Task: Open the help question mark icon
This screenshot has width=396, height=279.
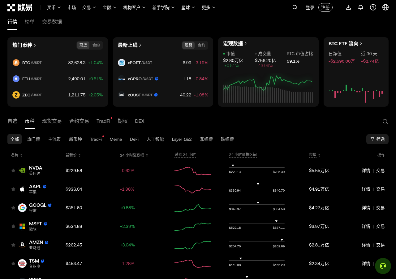Action: pyautogui.click(x=373, y=7)
